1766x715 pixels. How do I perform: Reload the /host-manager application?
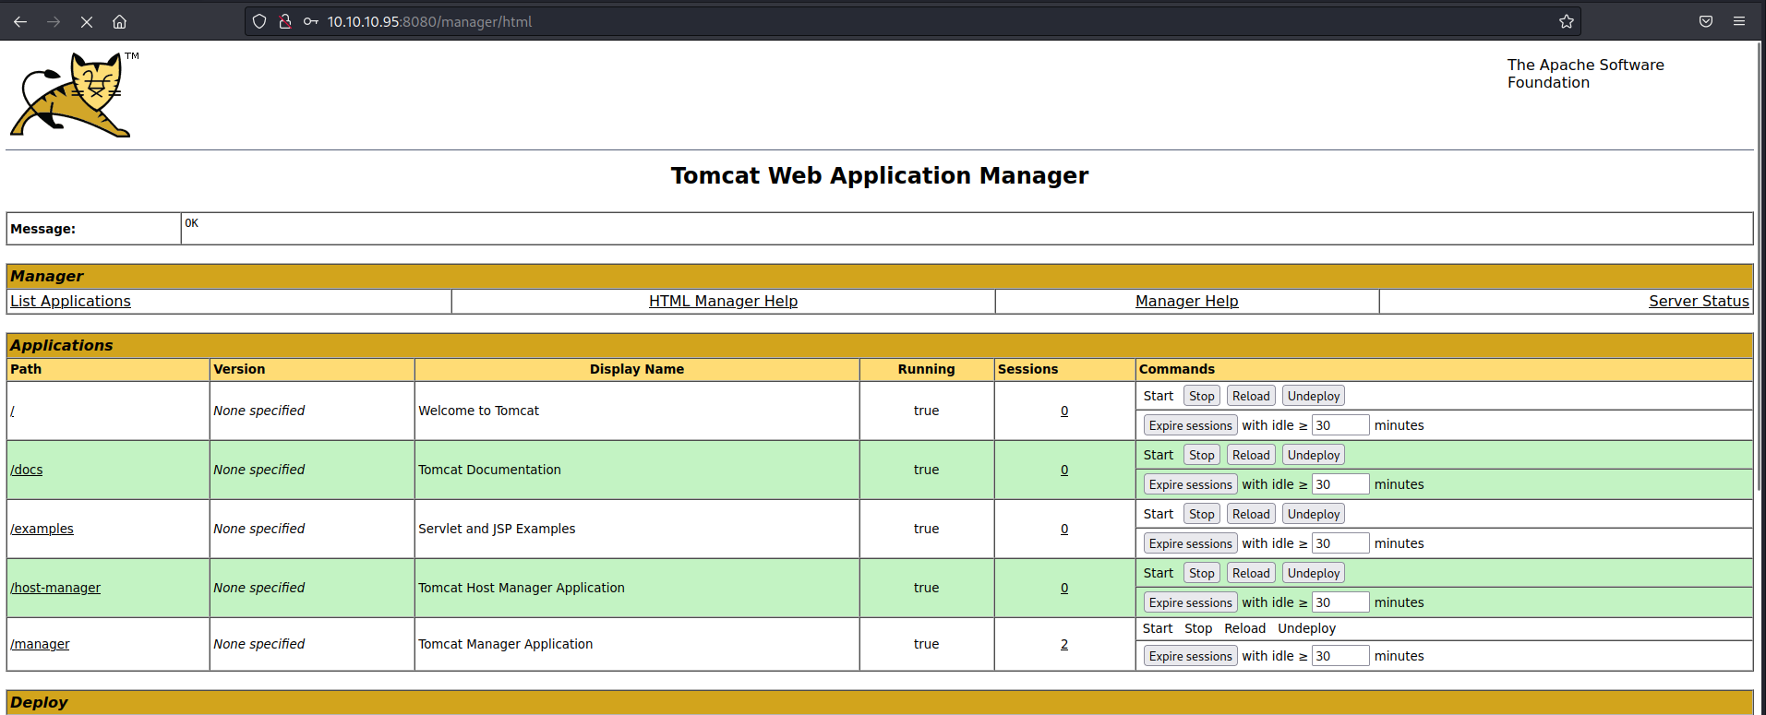1251,573
